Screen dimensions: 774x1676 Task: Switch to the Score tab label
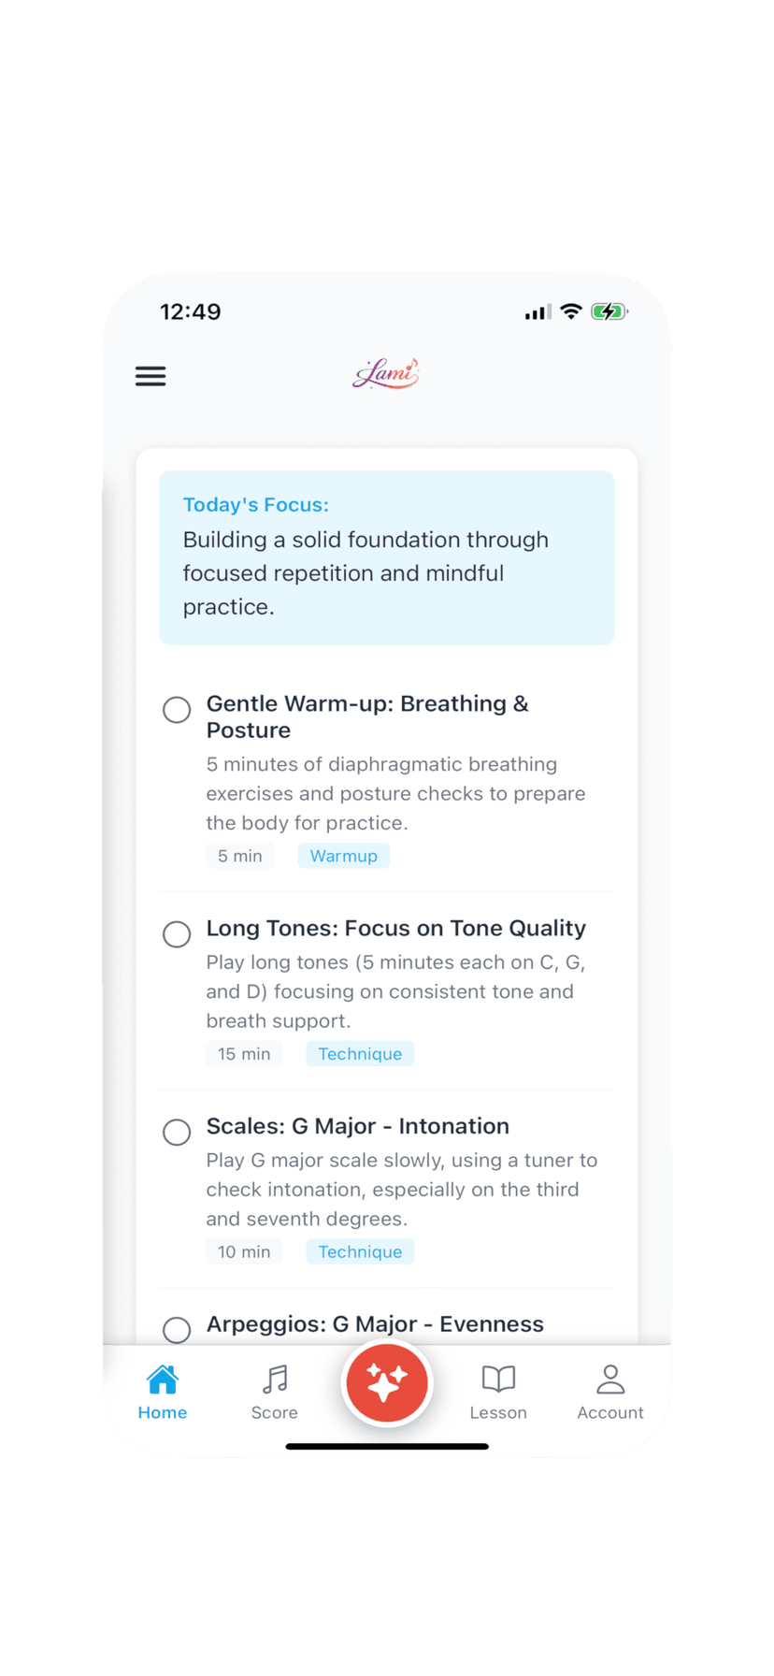[x=275, y=1413]
